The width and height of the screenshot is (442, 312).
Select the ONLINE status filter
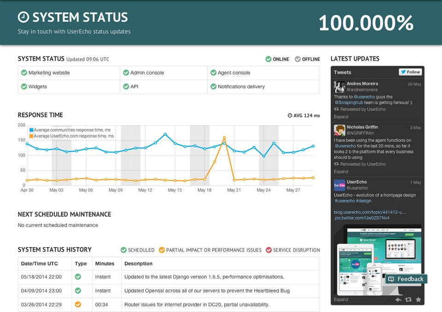[276, 59]
